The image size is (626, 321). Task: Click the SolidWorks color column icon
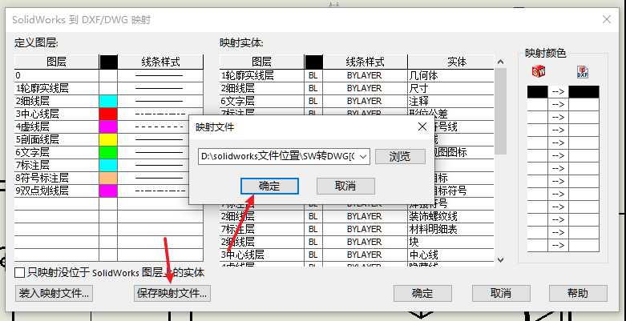coord(538,72)
